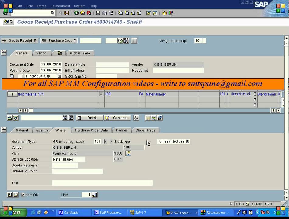The image size is (289, 219).
Task: Click the Find Purchase Order binoculars icon
Action: [126, 41]
